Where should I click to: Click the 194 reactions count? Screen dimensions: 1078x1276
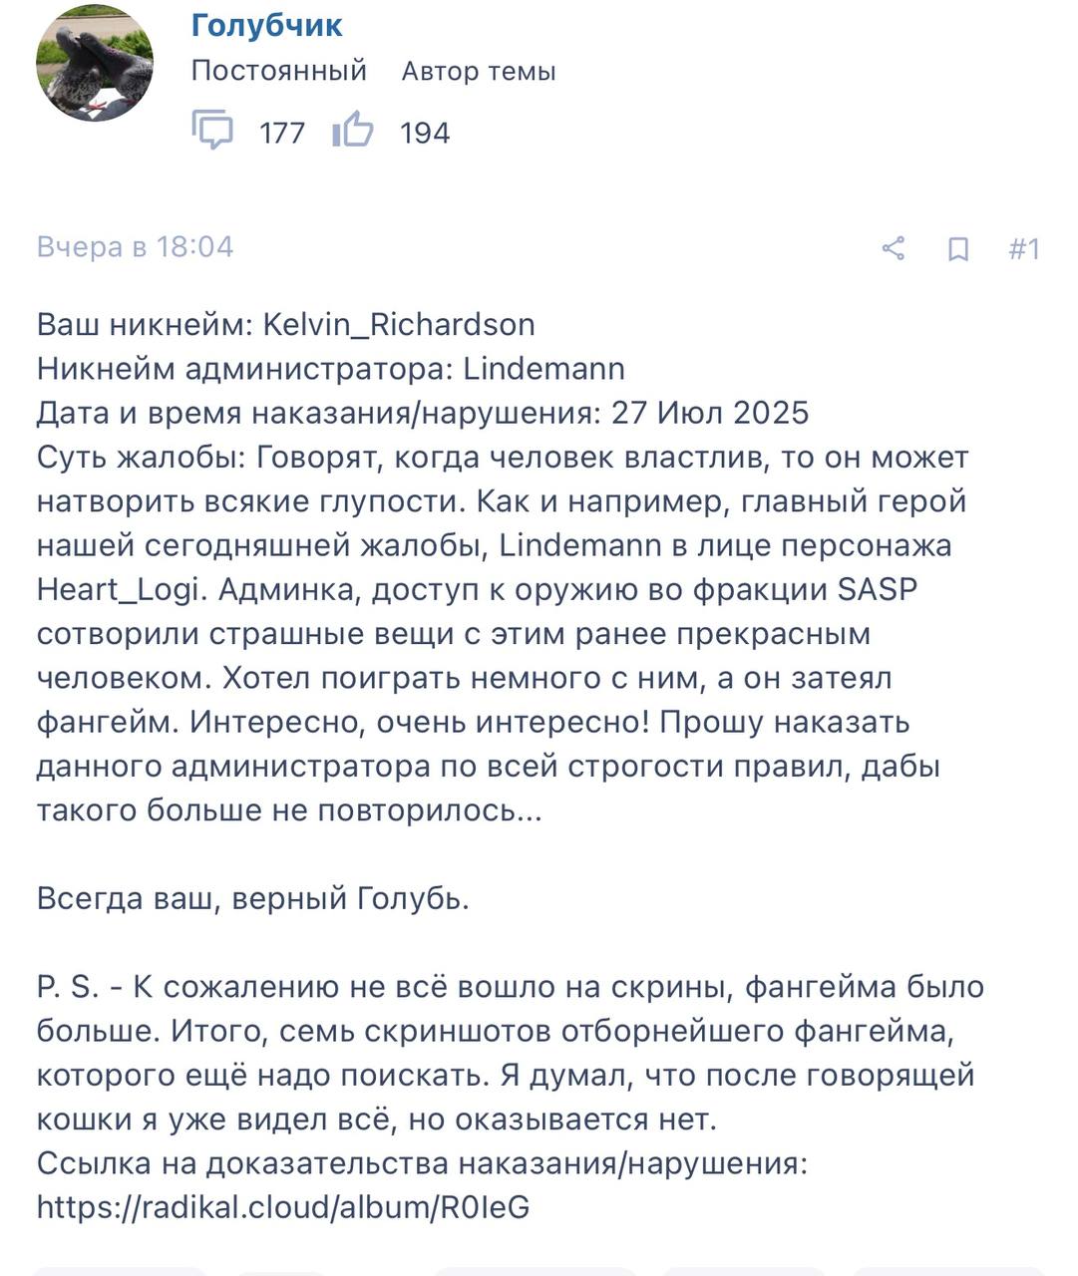[x=425, y=133]
